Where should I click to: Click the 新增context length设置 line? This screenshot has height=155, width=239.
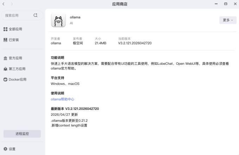point(69,126)
